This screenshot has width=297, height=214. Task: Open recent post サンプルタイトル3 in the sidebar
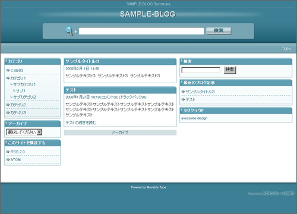pyautogui.click(x=200, y=92)
